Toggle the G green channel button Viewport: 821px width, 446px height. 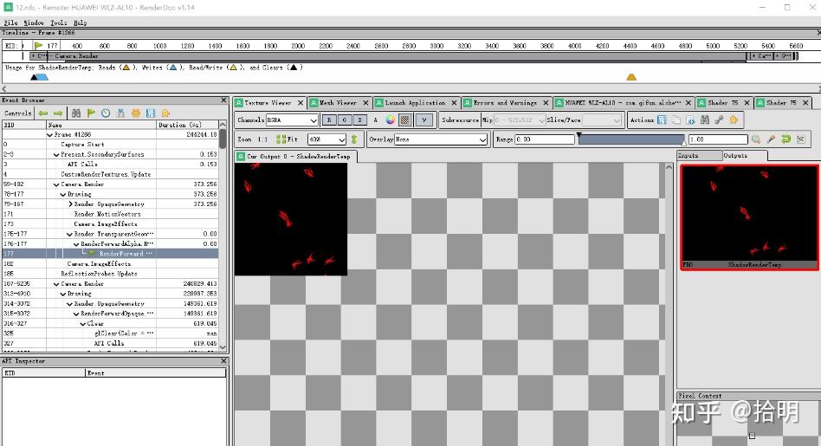[346, 120]
